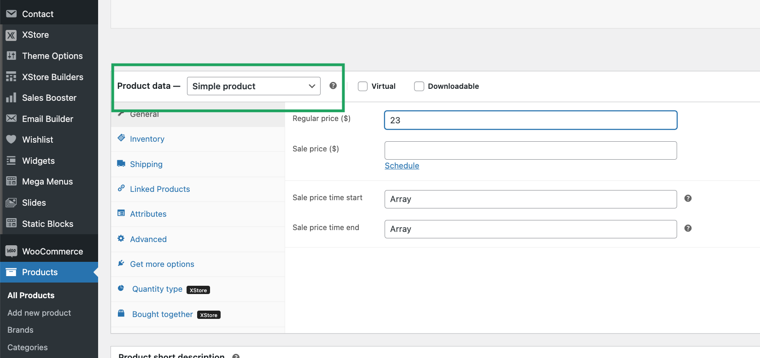Viewport: 760px width, 358px height.
Task: Click help icon for Sale price time start
Action: click(x=688, y=198)
